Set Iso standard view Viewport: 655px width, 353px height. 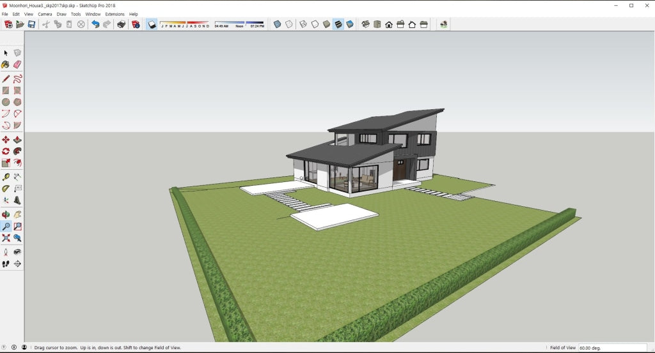pos(365,25)
